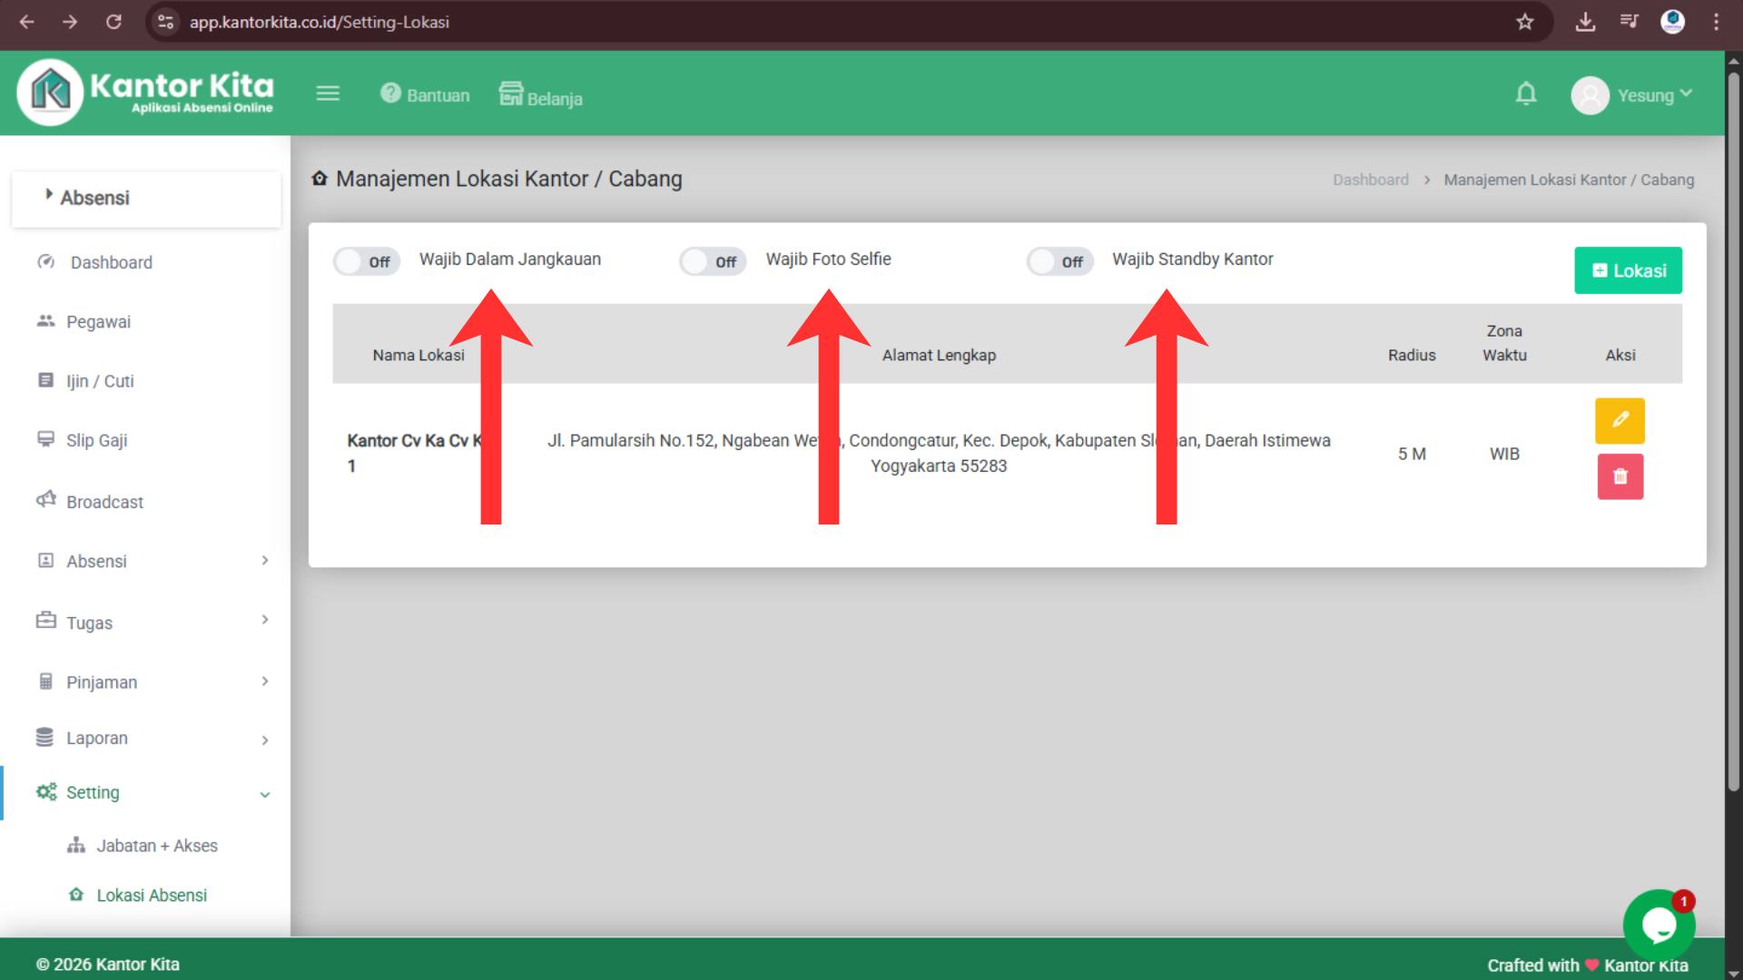Enable Wajib Standby Kantor toggle

(1059, 261)
